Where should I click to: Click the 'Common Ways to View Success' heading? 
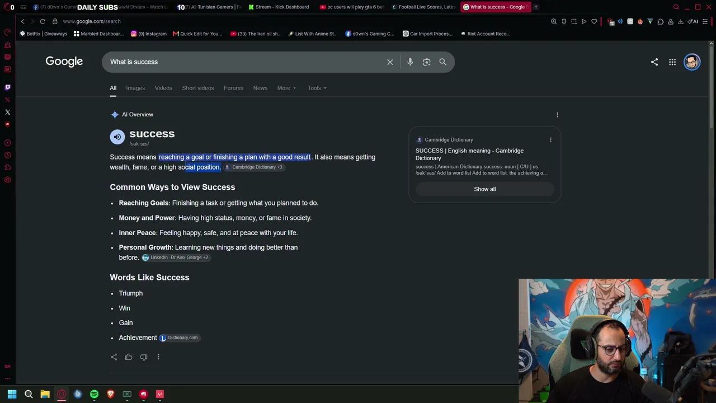(x=172, y=187)
